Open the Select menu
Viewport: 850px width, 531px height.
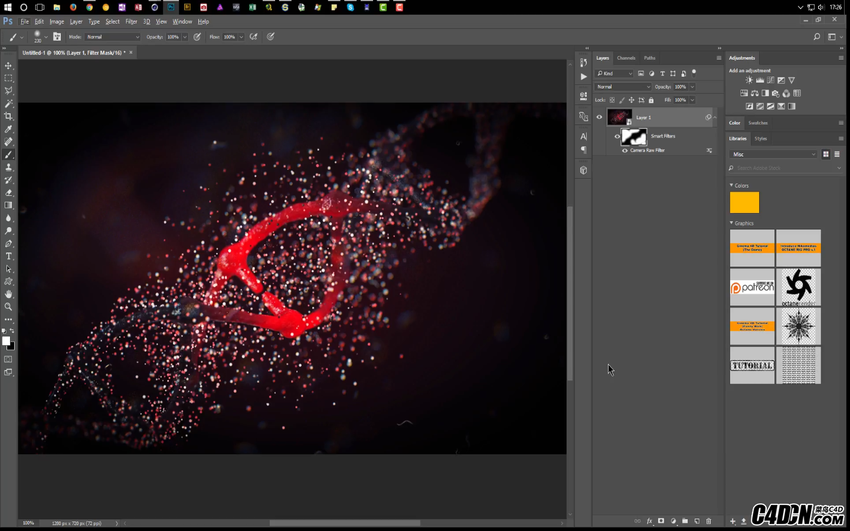[112, 22]
